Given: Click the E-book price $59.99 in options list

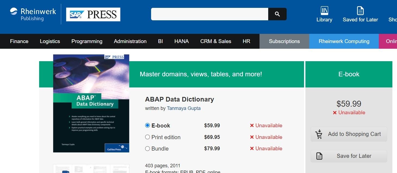Looking at the screenshot, I should pyautogui.click(x=212, y=126).
